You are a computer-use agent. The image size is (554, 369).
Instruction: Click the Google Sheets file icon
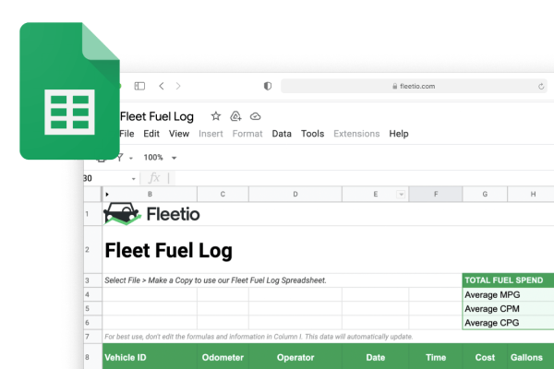pos(69,90)
